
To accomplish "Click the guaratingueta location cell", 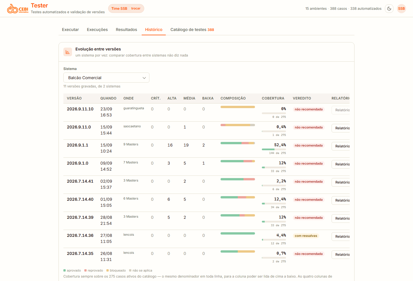I will tap(134, 108).
